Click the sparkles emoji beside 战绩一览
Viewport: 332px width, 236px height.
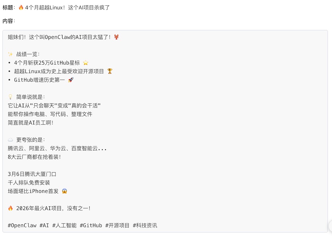coord(10,54)
